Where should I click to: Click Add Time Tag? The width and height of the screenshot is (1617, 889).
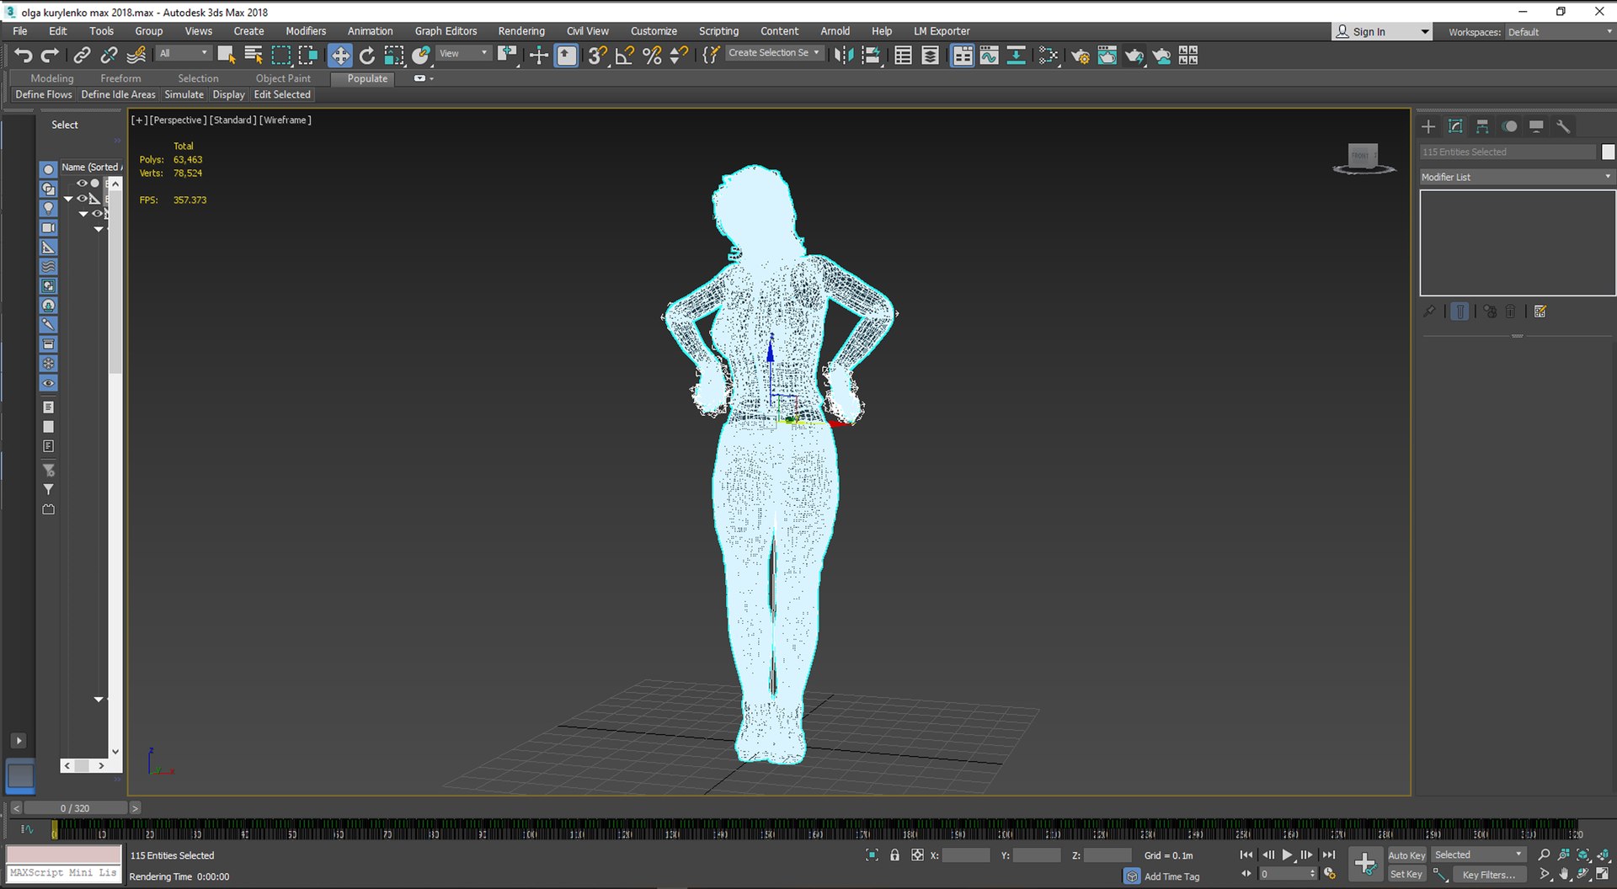point(1171,876)
